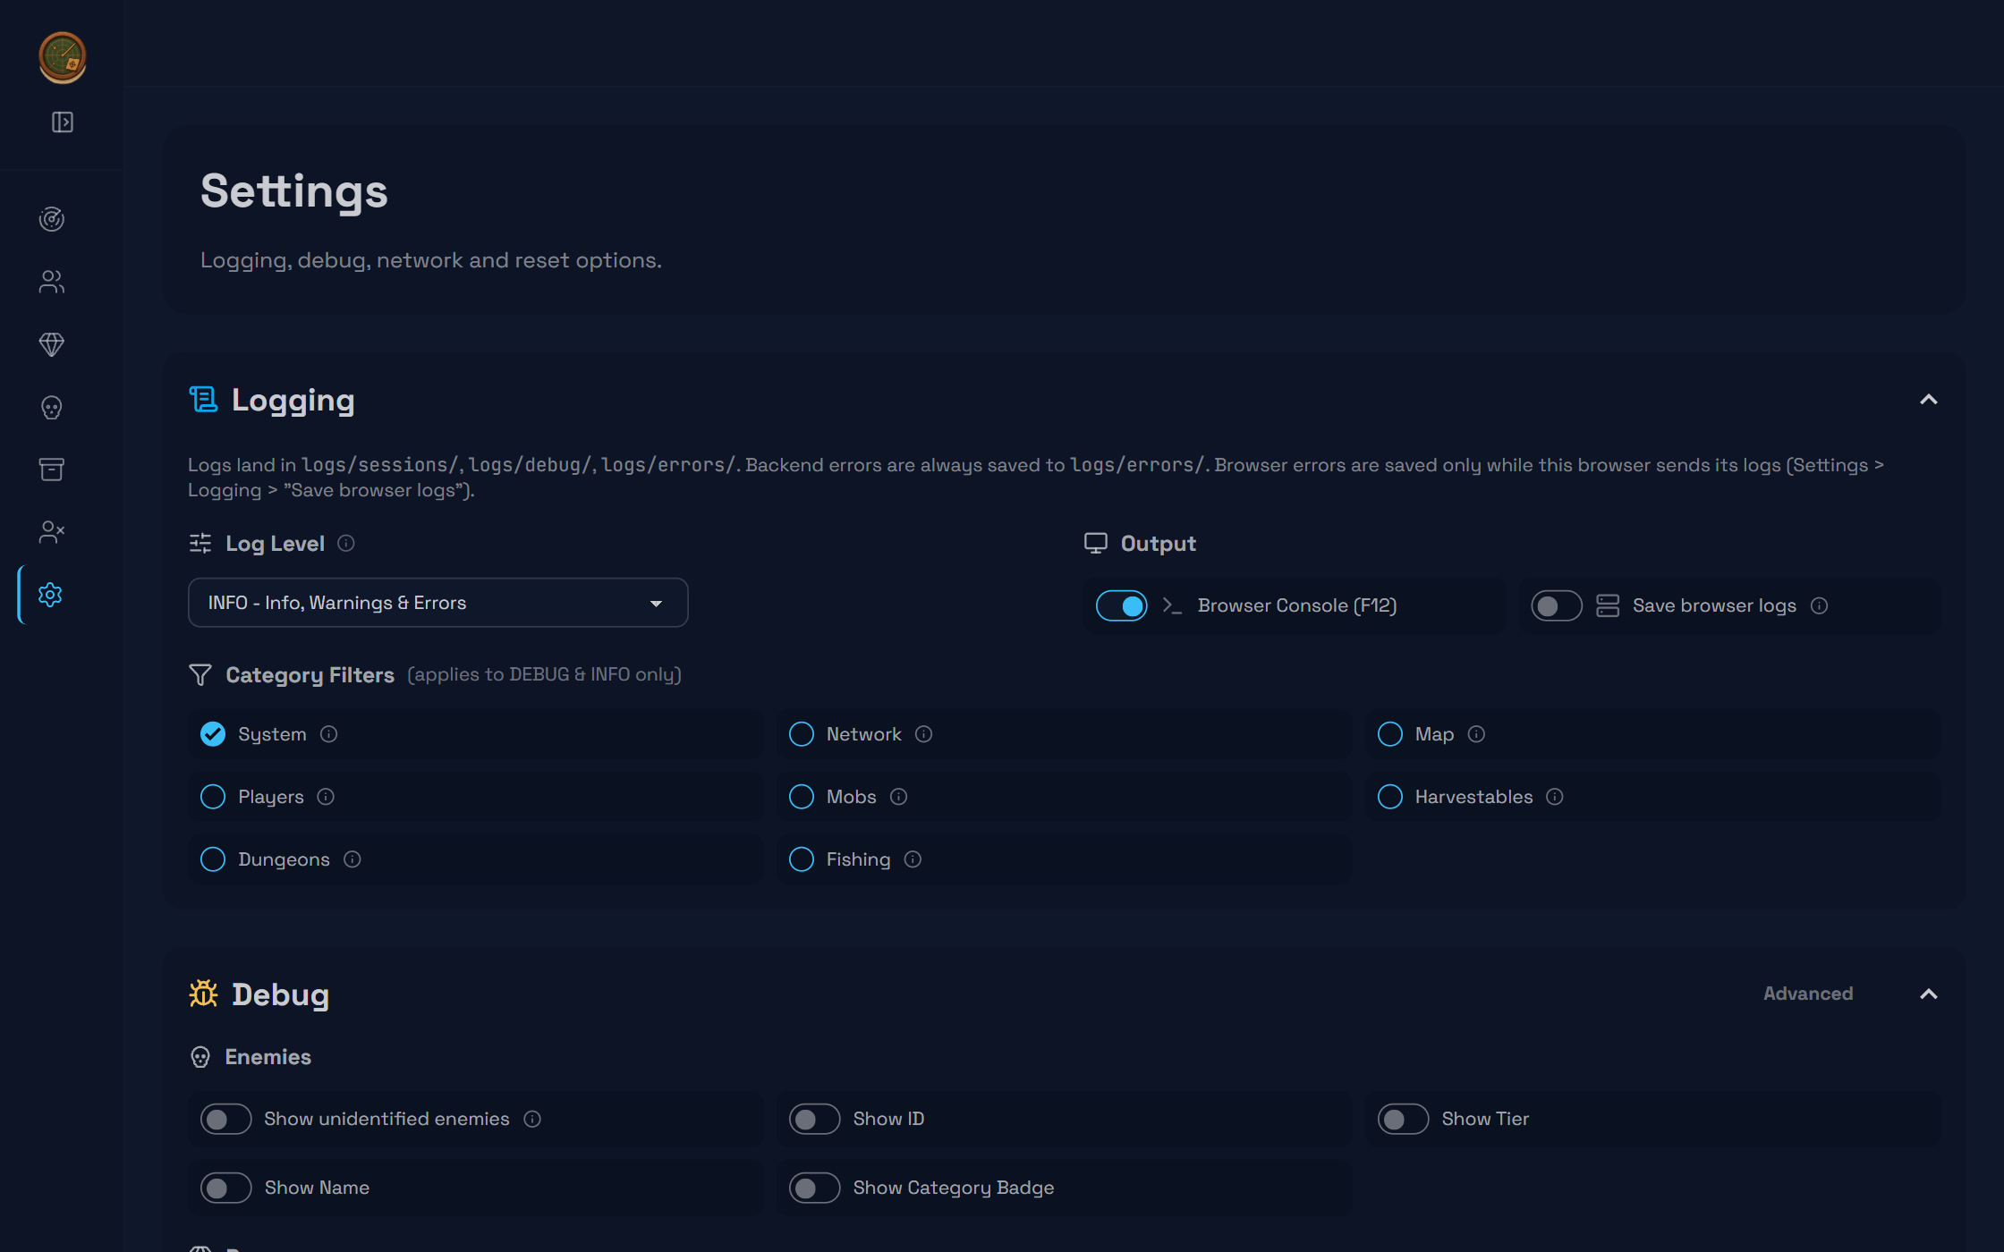The height and width of the screenshot is (1252, 2004).
Task: Turn on Show Category Badge toggle
Action: pos(815,1188)
